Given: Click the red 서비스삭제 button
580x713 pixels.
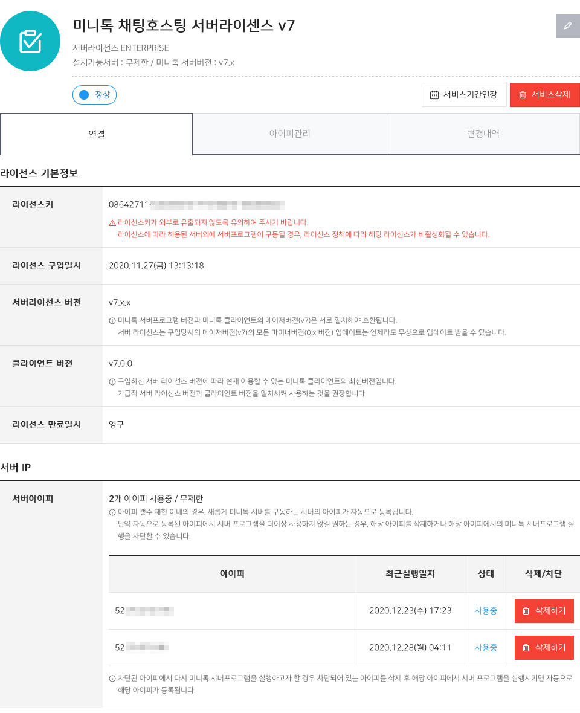Looking at the screenshot, I should point(545,95).
